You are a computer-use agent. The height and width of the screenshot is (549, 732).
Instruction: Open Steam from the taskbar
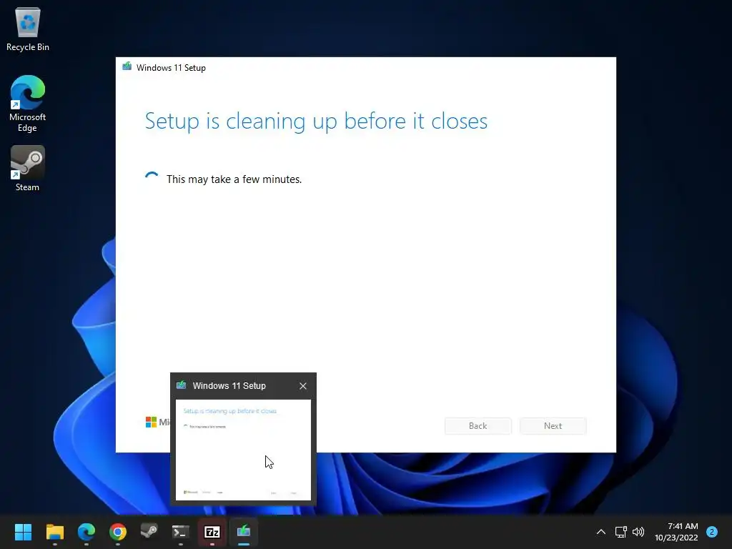[x=149, y=532]
